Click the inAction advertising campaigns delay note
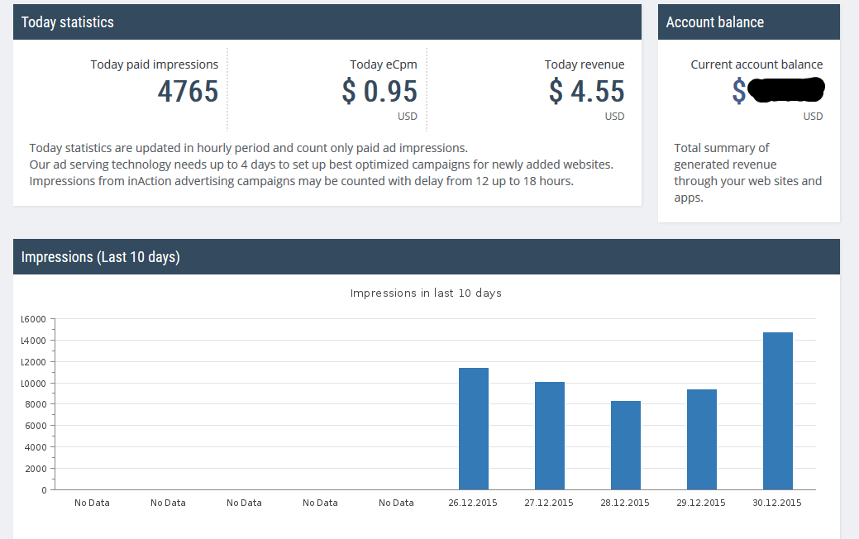 click(301, 181)
